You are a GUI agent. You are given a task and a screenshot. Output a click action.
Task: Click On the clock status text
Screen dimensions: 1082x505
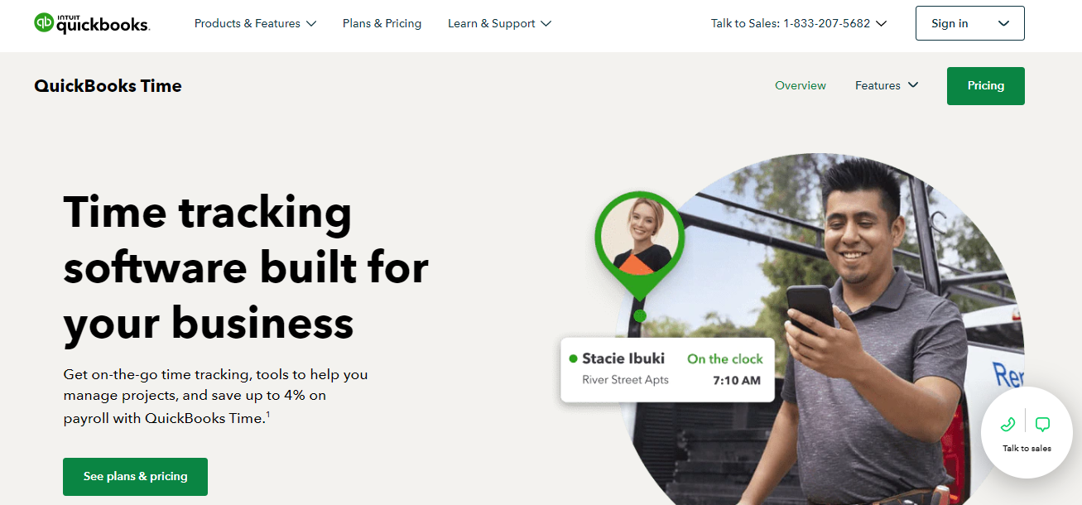(x=725, y=358)
